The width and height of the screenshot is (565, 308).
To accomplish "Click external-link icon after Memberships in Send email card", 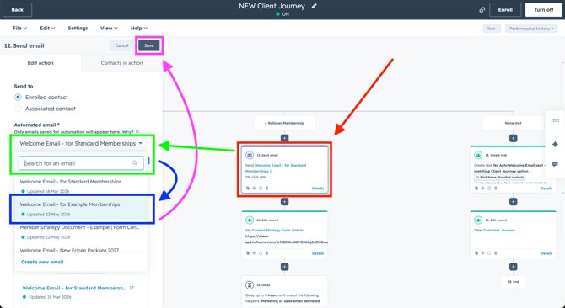I will [x=272, y=172].
